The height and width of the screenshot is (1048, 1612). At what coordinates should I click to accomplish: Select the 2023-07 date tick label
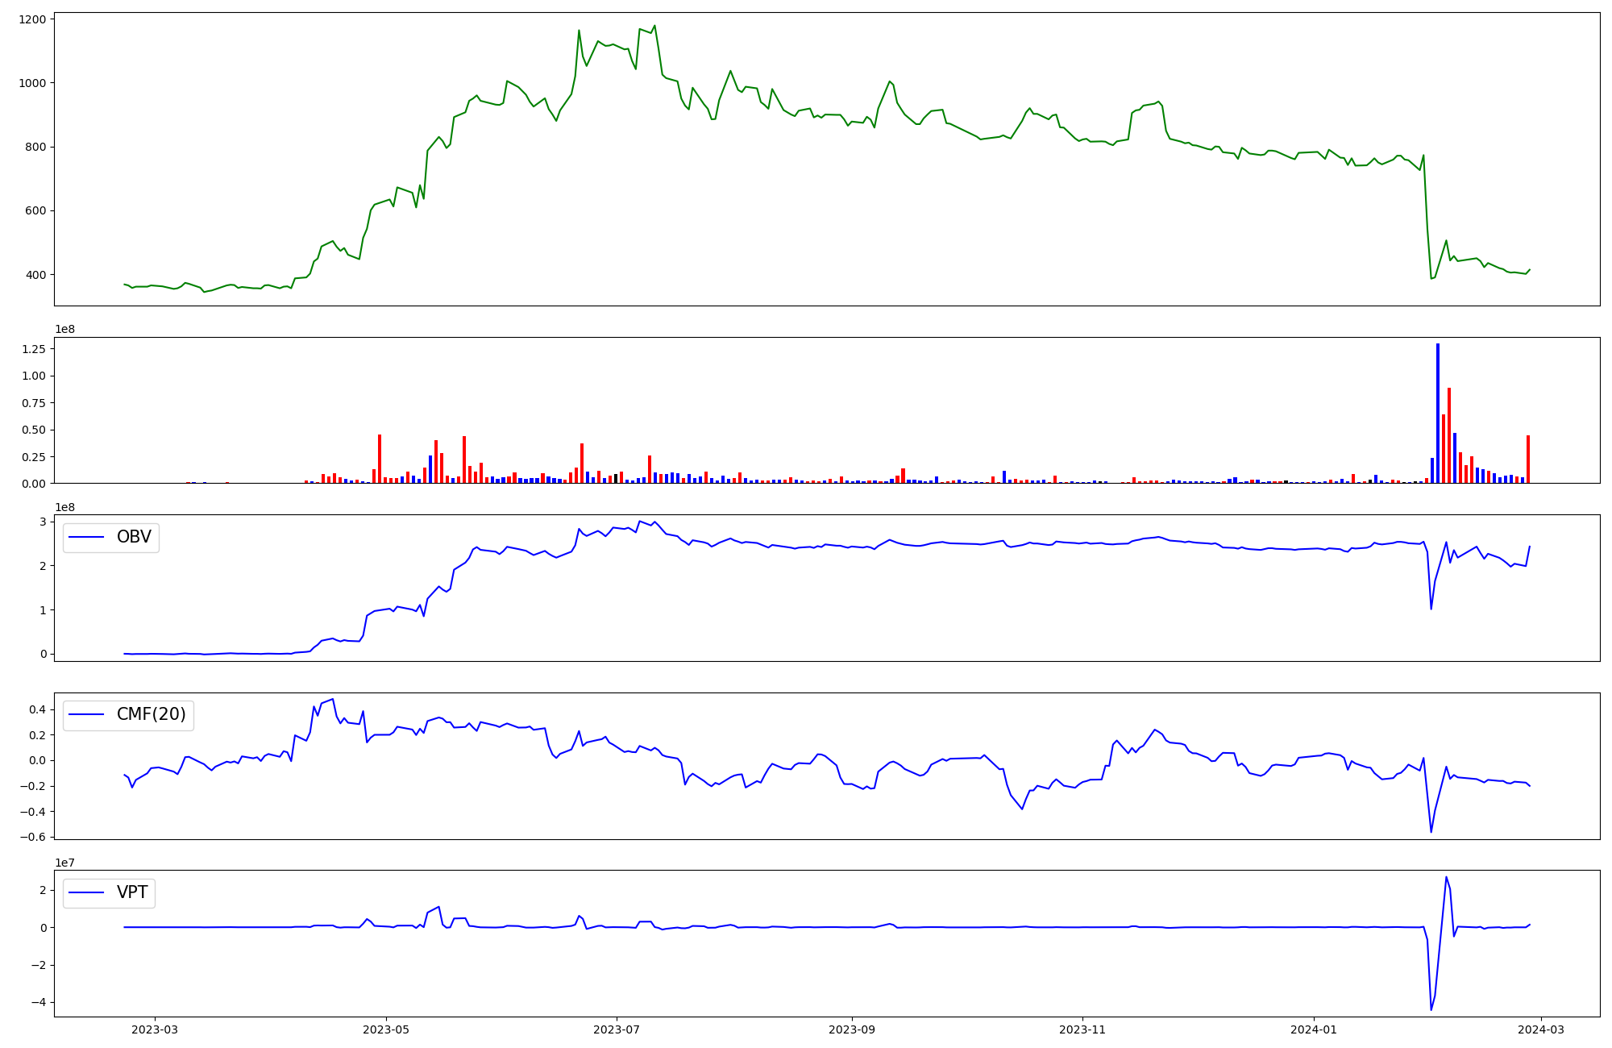point(617,1029)
